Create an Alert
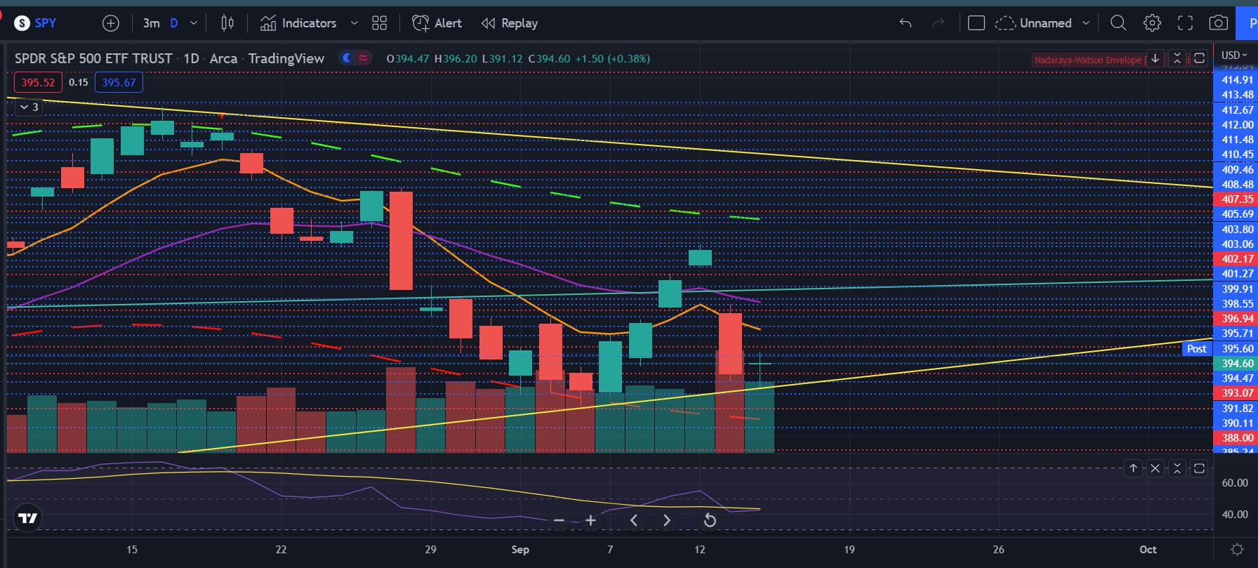The height and width of the screenshot is (568, 1258). coord(437,23)
